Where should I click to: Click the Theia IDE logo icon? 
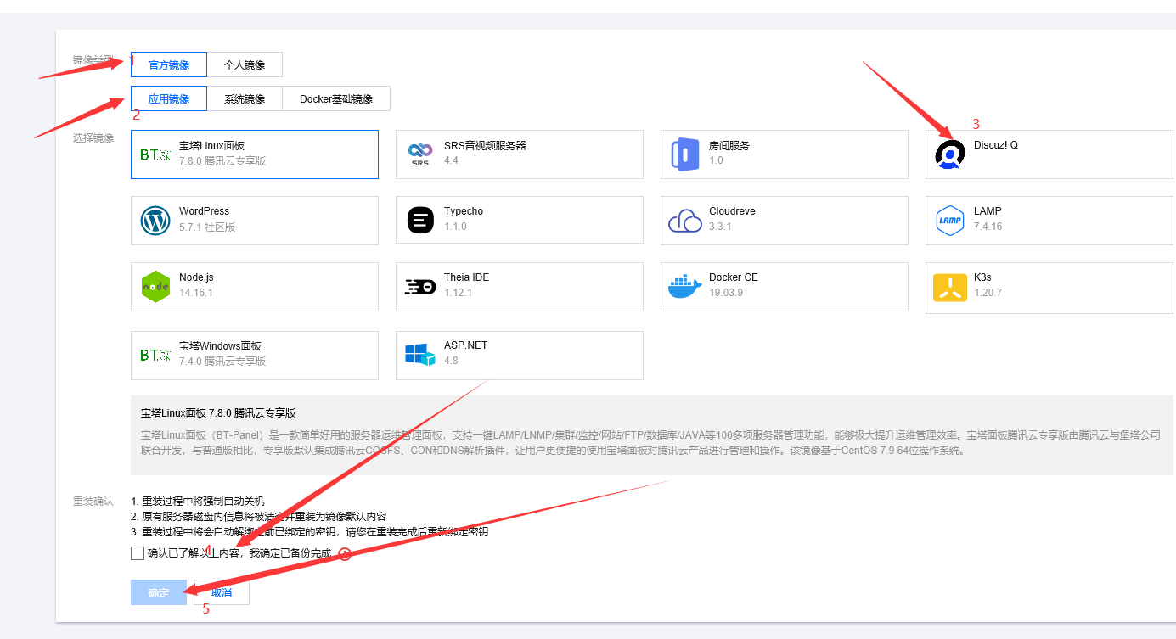(420, 287)
